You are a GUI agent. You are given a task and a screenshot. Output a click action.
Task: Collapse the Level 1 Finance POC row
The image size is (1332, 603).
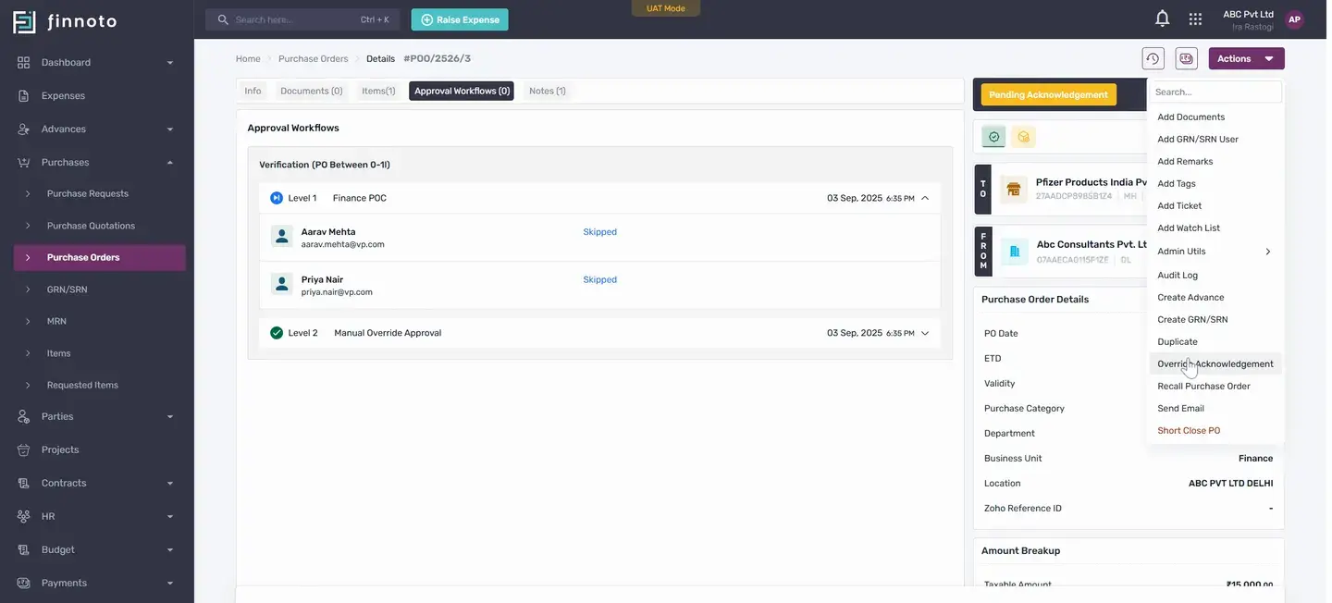click(925, 198)
